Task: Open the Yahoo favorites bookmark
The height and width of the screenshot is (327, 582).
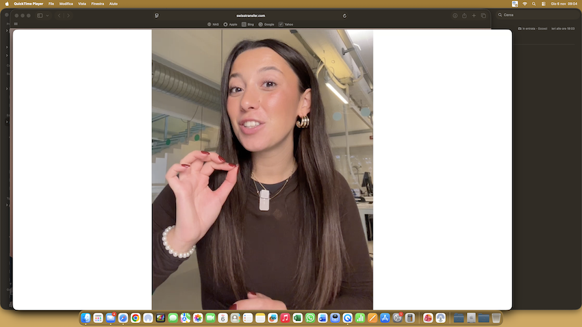Action: tap(286, 24)
